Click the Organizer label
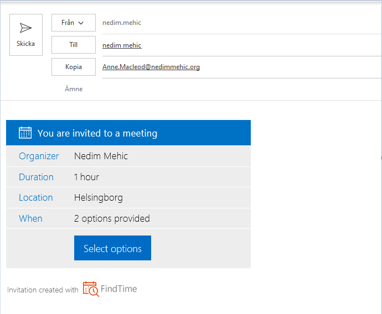The width and height of the screenshot is (382, 314). pos(39,156)
